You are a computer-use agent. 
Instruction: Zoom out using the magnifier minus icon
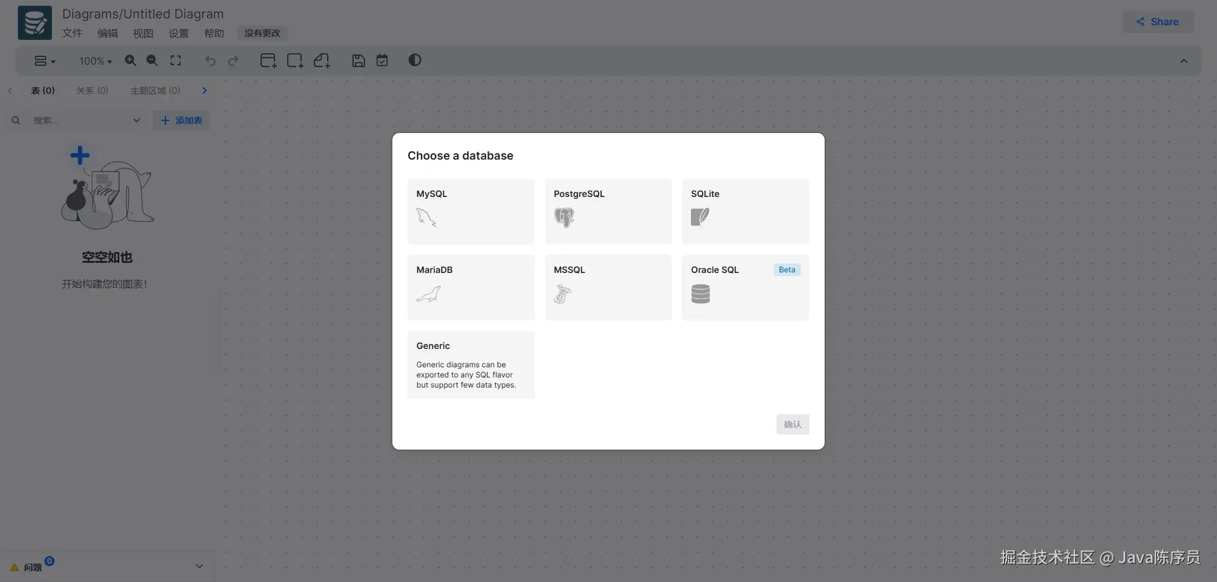tap(152, 60)
